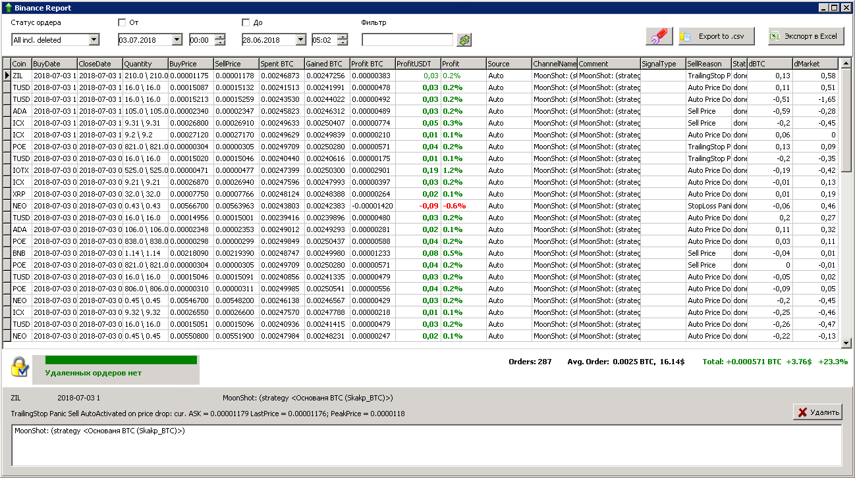Click the red X Удалить delete button
Viewport: 855px width, 478px height.
817,412
